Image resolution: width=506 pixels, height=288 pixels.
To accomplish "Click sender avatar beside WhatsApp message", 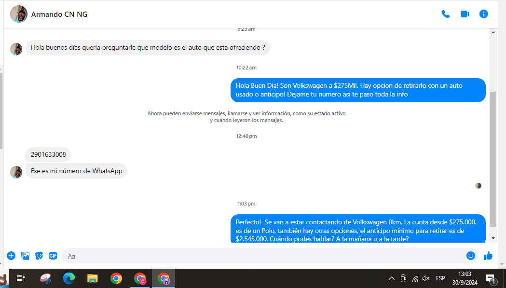I will tap(16, 172).
